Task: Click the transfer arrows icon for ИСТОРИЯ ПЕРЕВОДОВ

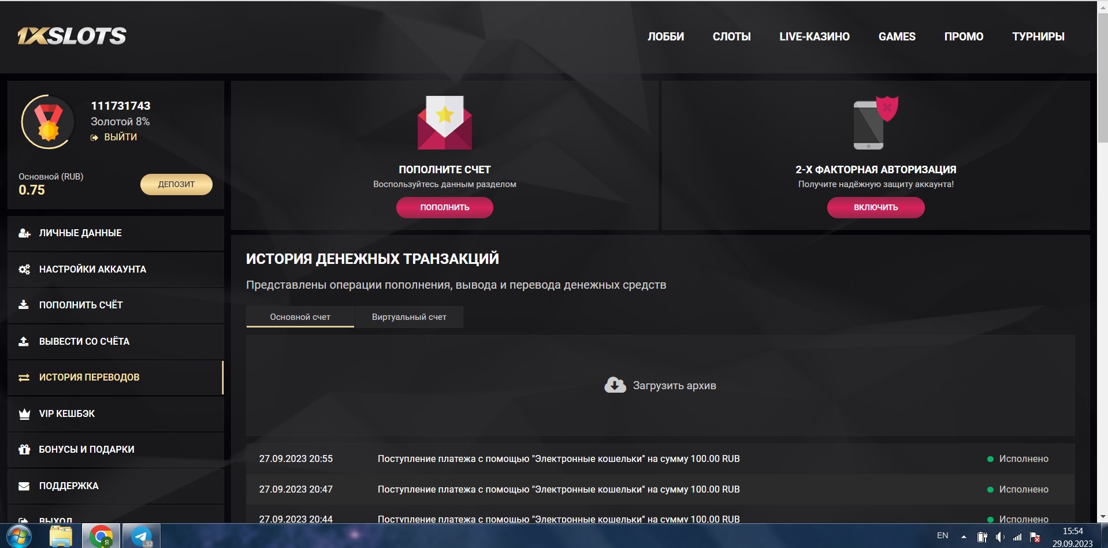Action: (24, 378)
